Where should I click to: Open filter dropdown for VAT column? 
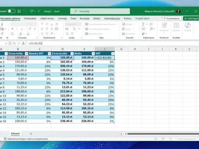point(113,54)
